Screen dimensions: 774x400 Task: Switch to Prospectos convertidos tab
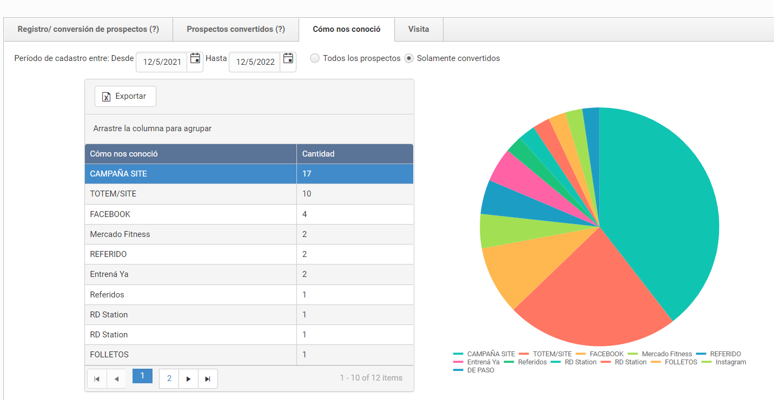coord(236,29)
